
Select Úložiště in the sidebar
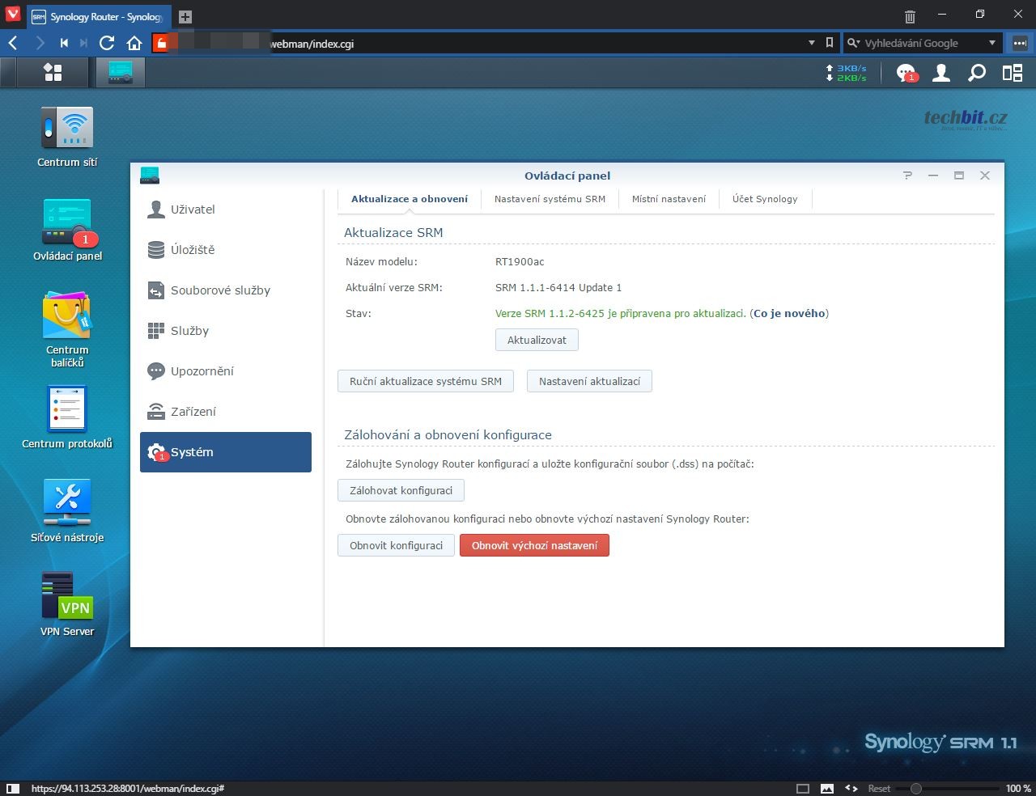(x=193, y=250)
